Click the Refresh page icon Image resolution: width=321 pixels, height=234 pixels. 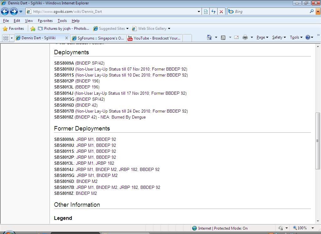(213, 12)
